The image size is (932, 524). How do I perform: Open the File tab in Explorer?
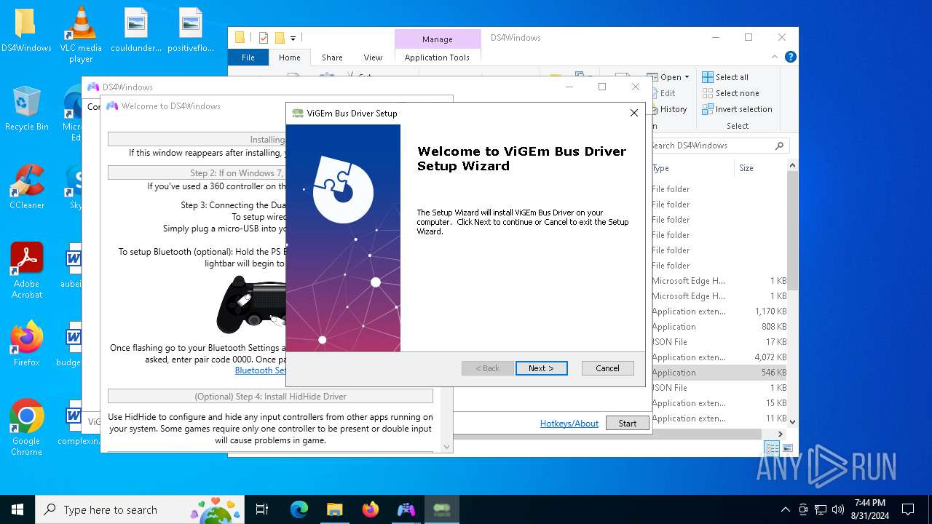click(x=248, y=57)
